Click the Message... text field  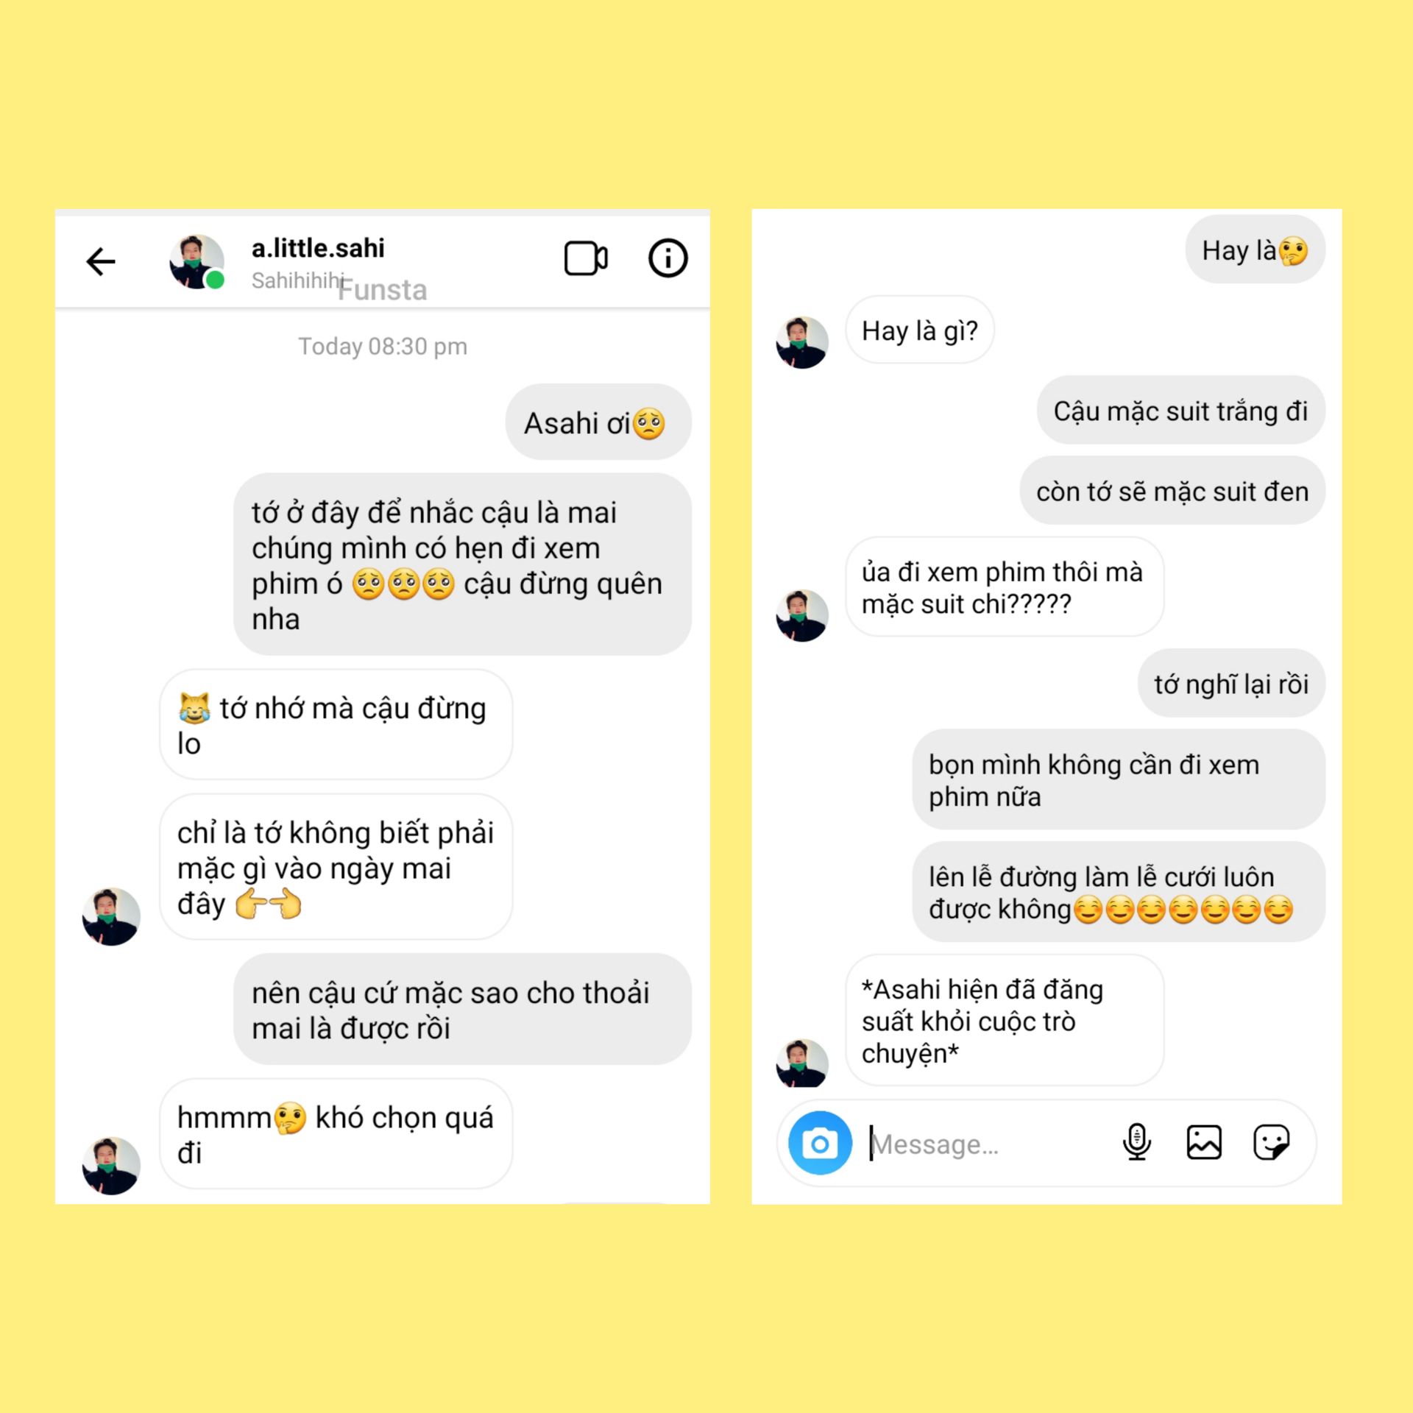tap(986, 1144)
